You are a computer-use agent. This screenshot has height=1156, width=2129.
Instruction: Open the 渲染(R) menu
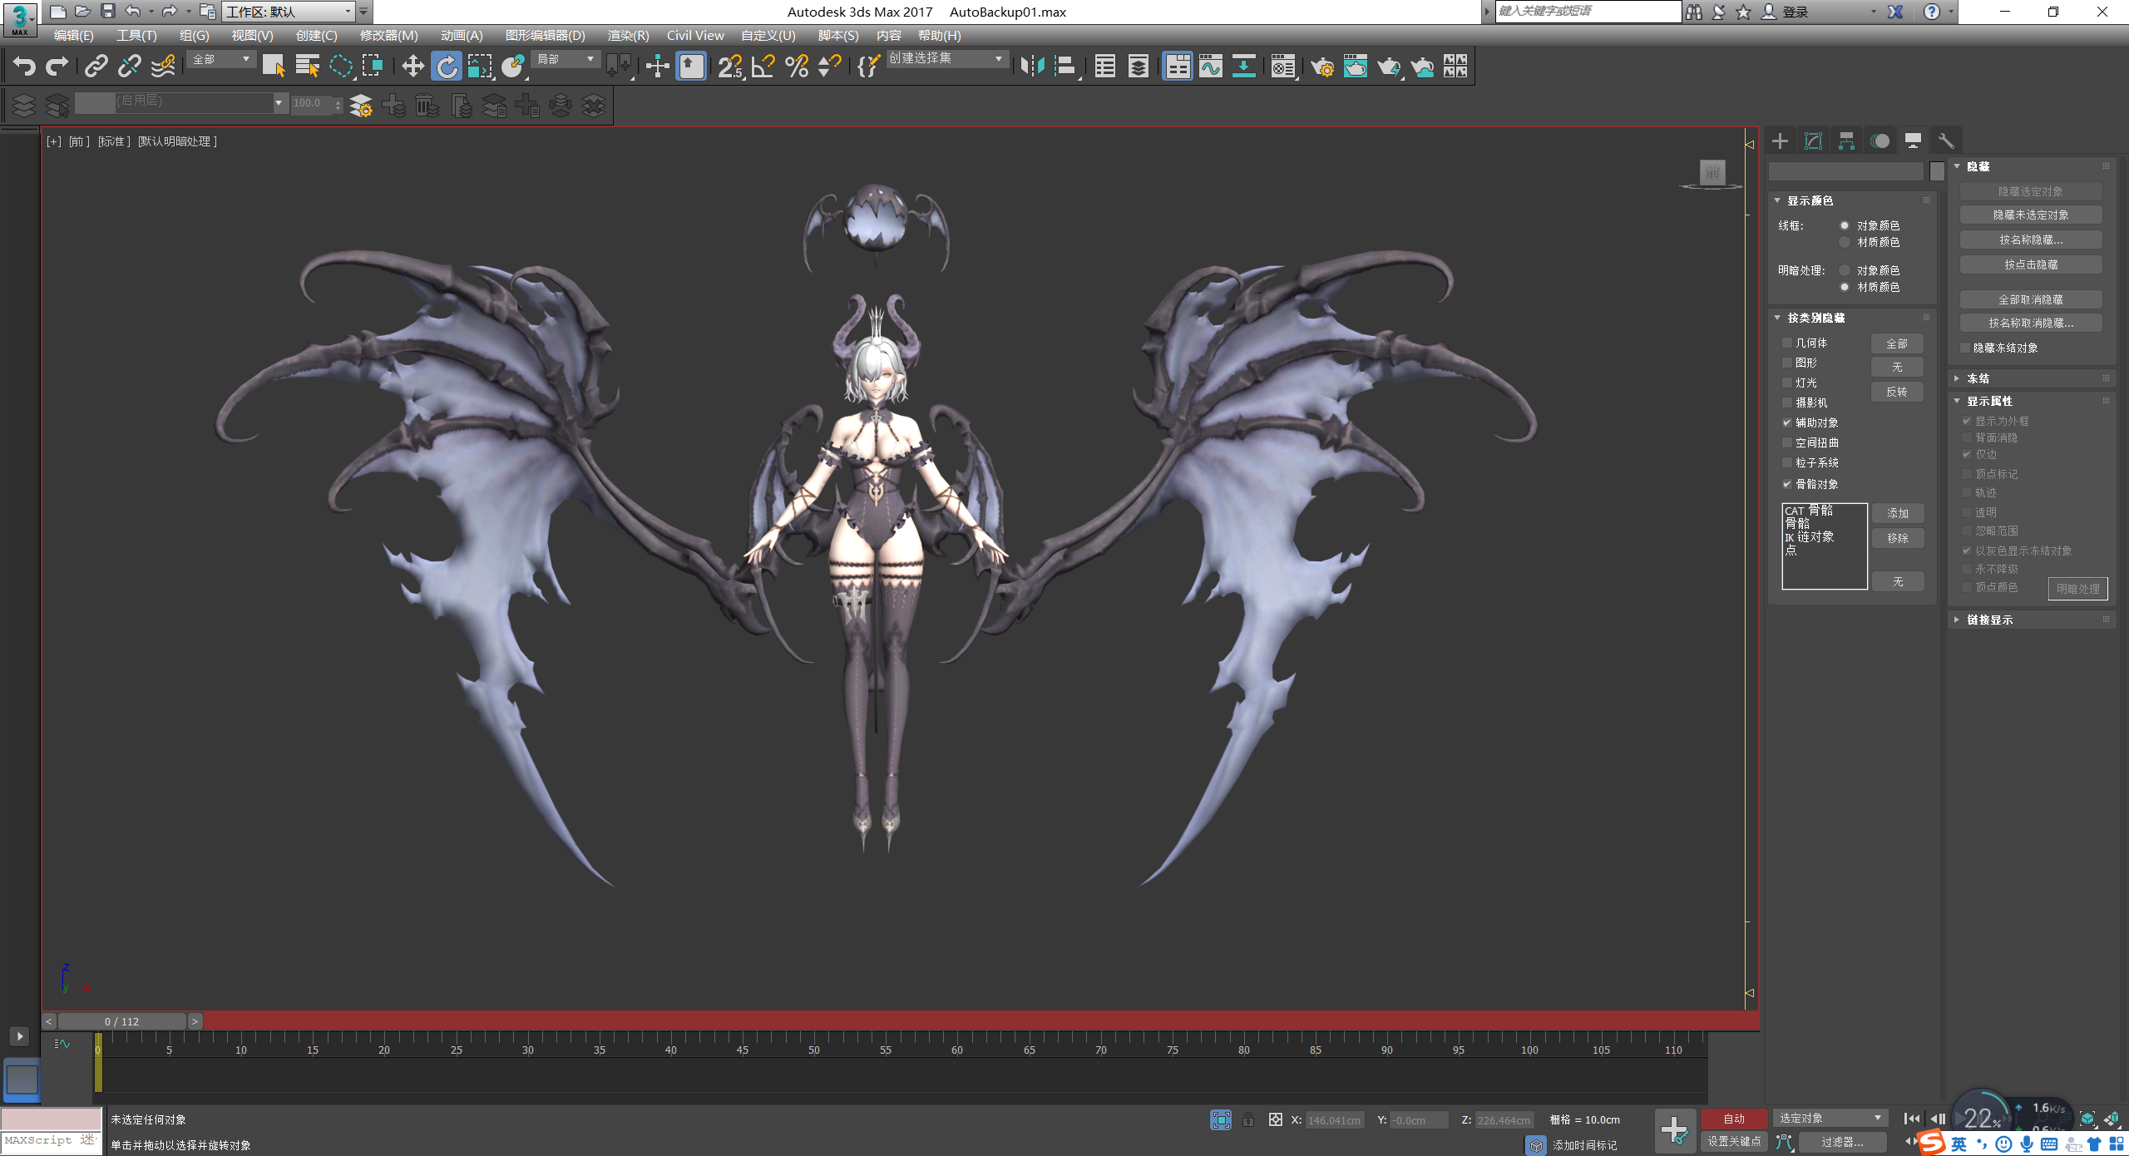coord(628,35)
